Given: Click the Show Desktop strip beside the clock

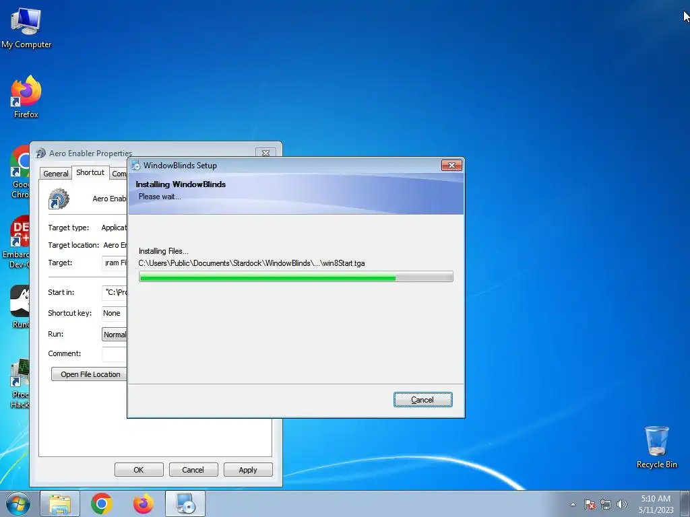Looking at the screenshot, I should [x=685, y=504].
